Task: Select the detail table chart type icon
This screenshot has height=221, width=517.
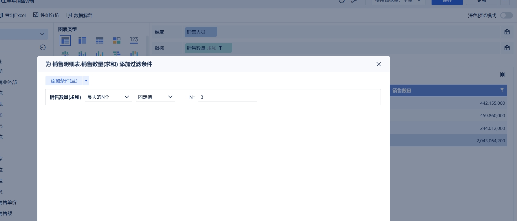Action: [100, 40]
